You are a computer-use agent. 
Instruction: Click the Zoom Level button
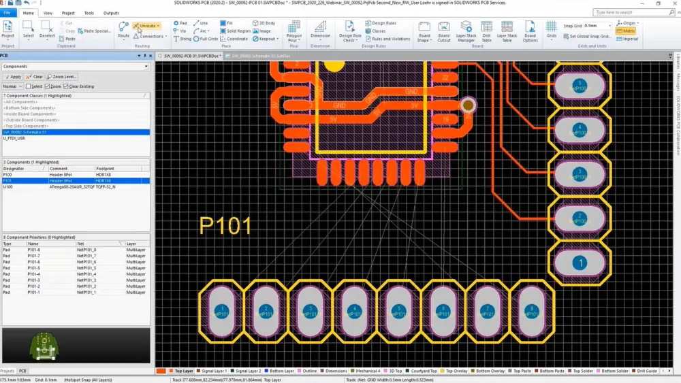point(62,76)
